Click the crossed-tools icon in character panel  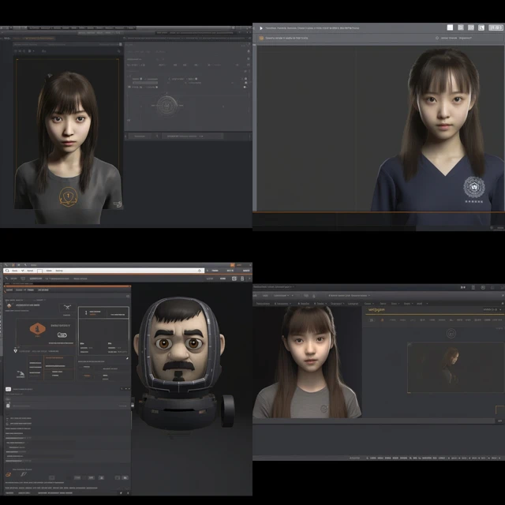67,307
